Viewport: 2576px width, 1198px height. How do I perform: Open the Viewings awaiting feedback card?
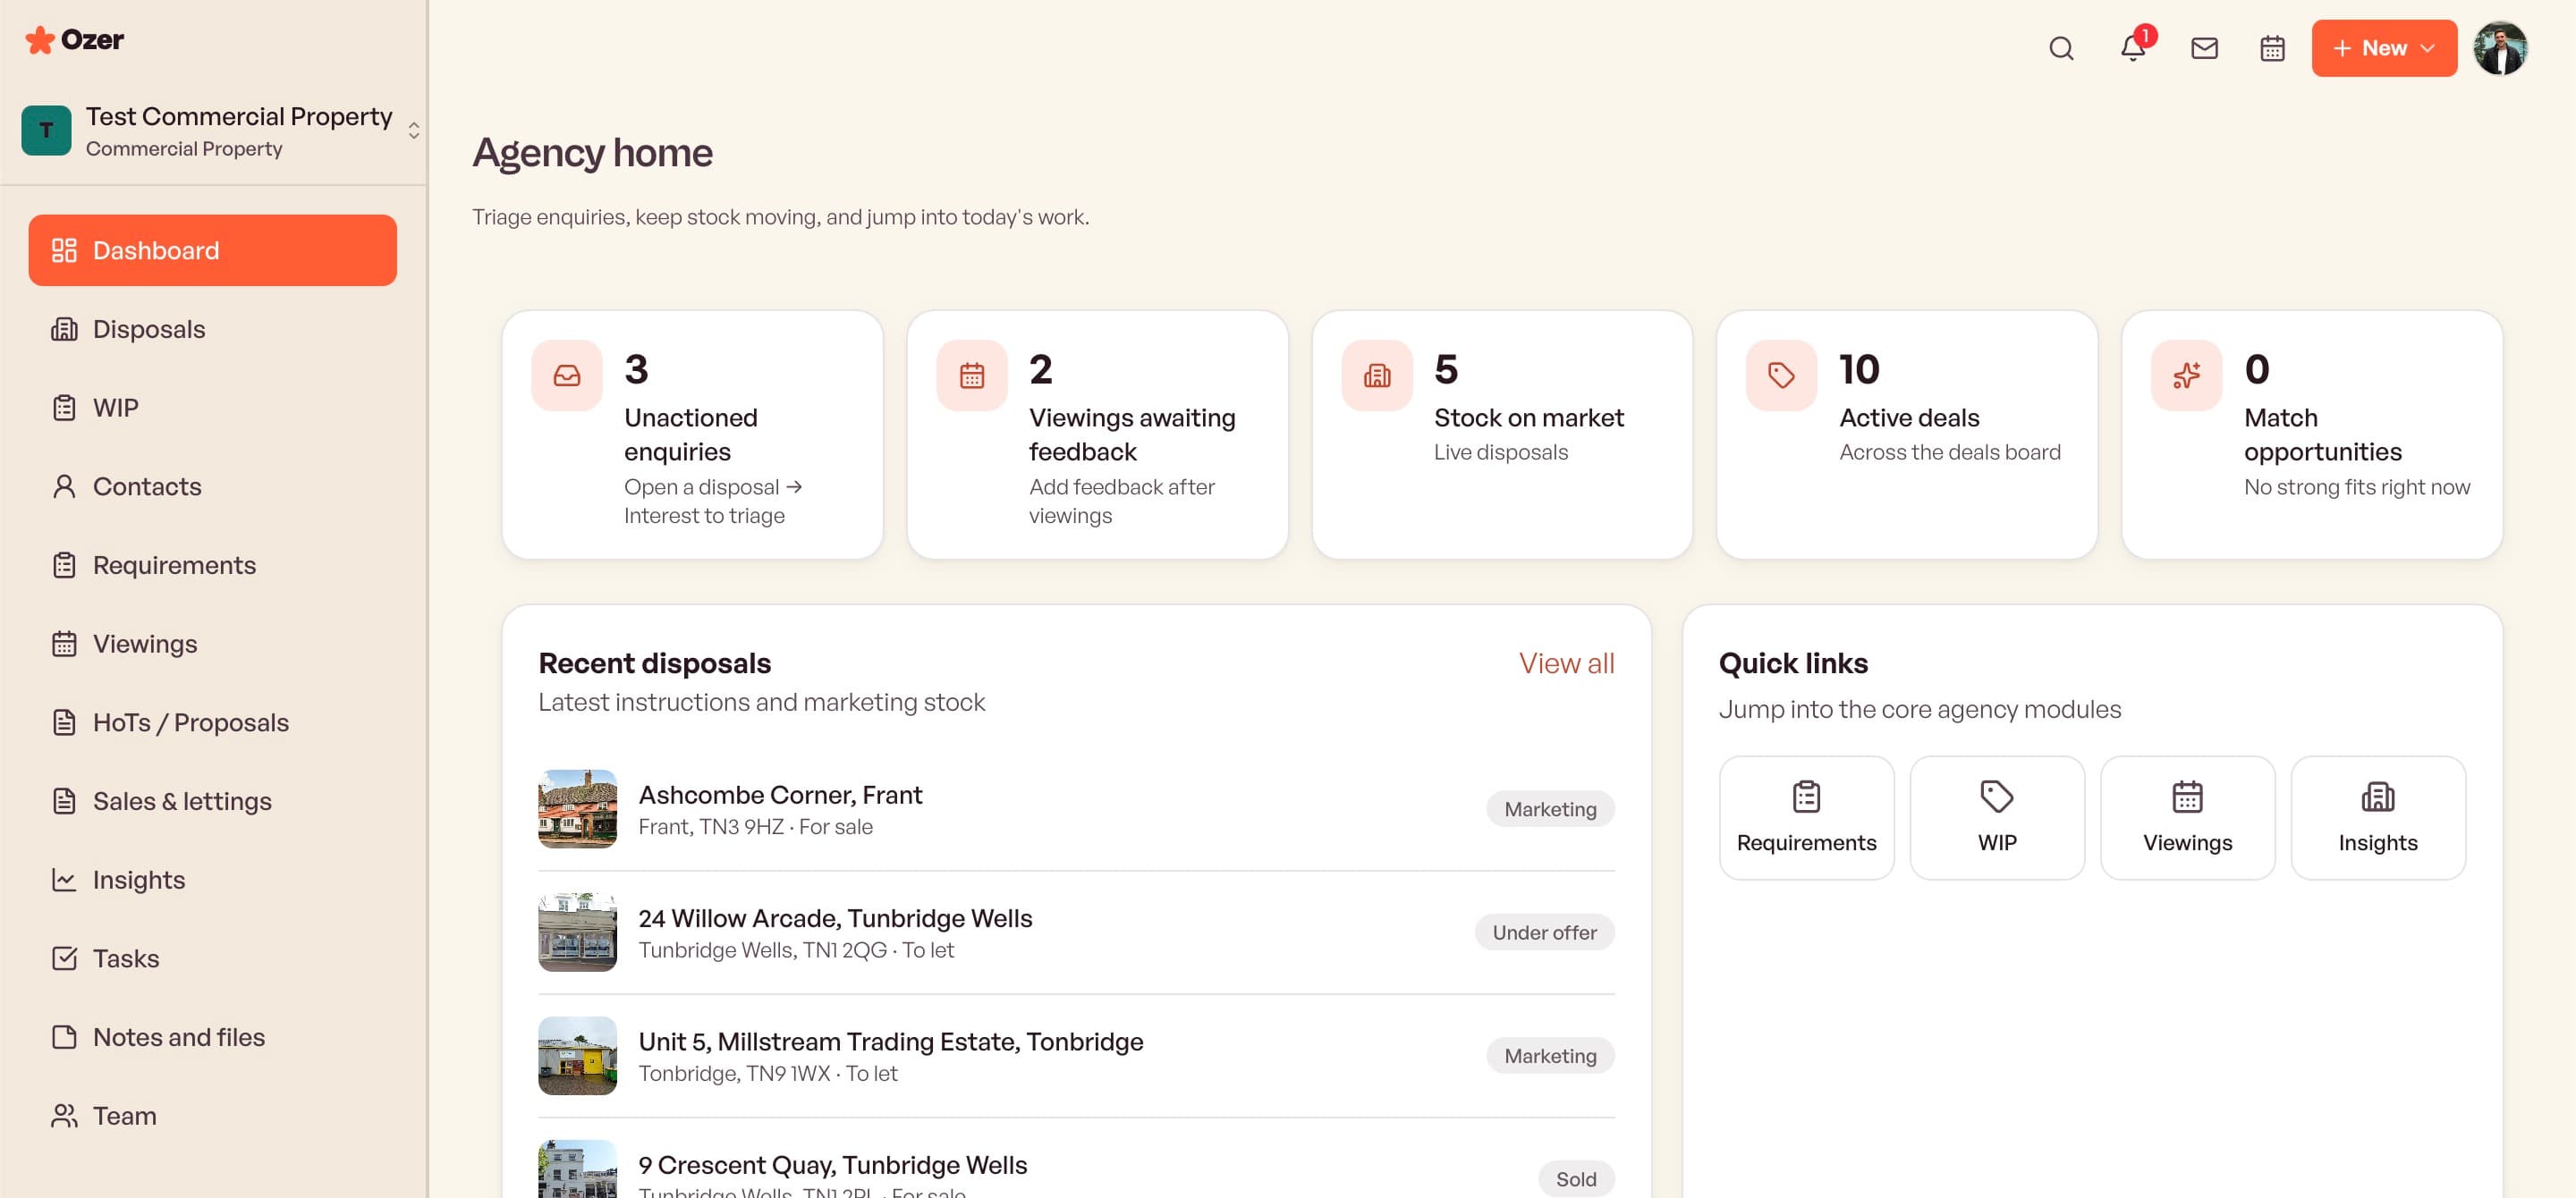(1097, 434)
